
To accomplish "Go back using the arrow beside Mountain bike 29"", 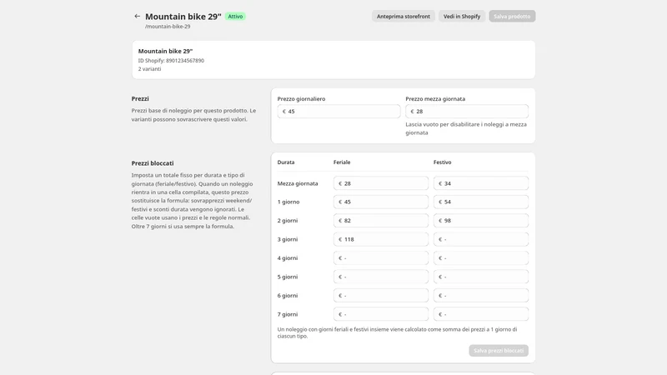I will click(137, 16).
